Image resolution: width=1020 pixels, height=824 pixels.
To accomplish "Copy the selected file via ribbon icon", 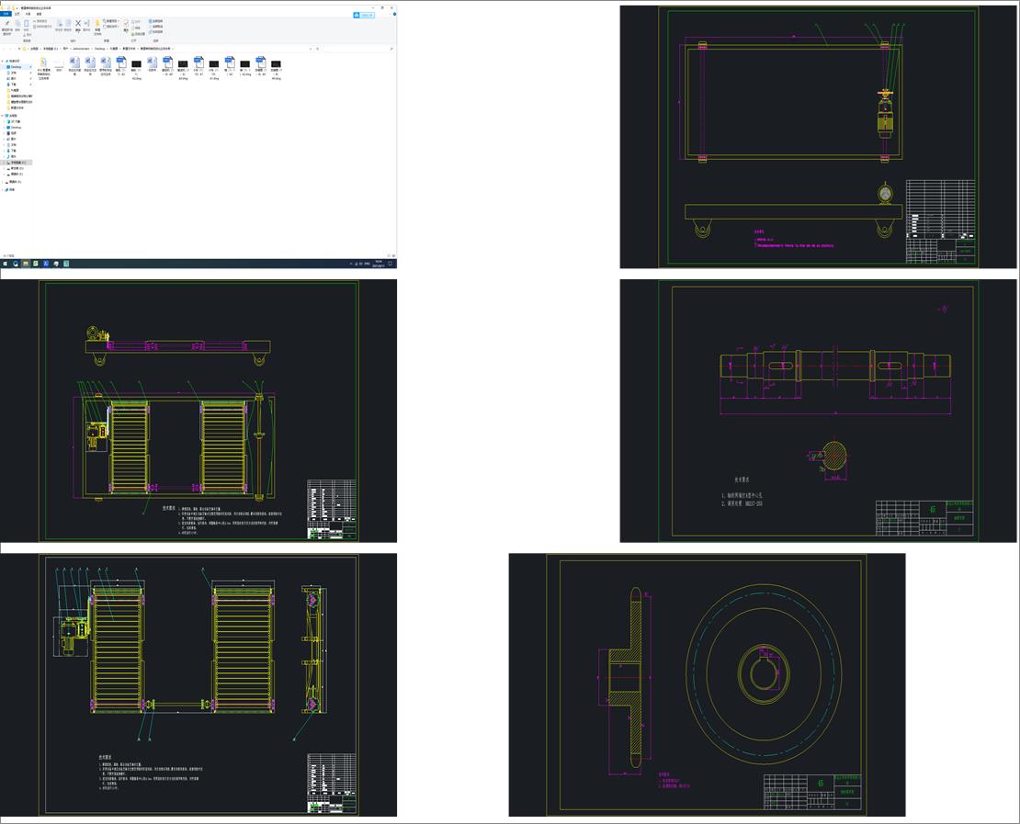I will (x=17, y=24).
